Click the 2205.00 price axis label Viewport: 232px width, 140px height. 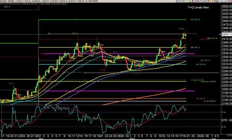(x=227, y=89)
